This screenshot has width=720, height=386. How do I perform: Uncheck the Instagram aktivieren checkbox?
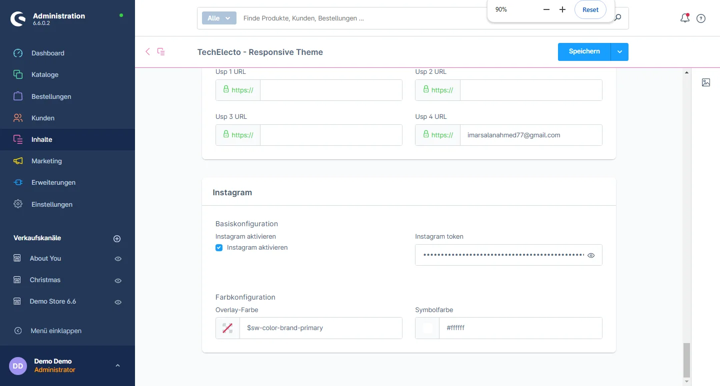[219, 248]
